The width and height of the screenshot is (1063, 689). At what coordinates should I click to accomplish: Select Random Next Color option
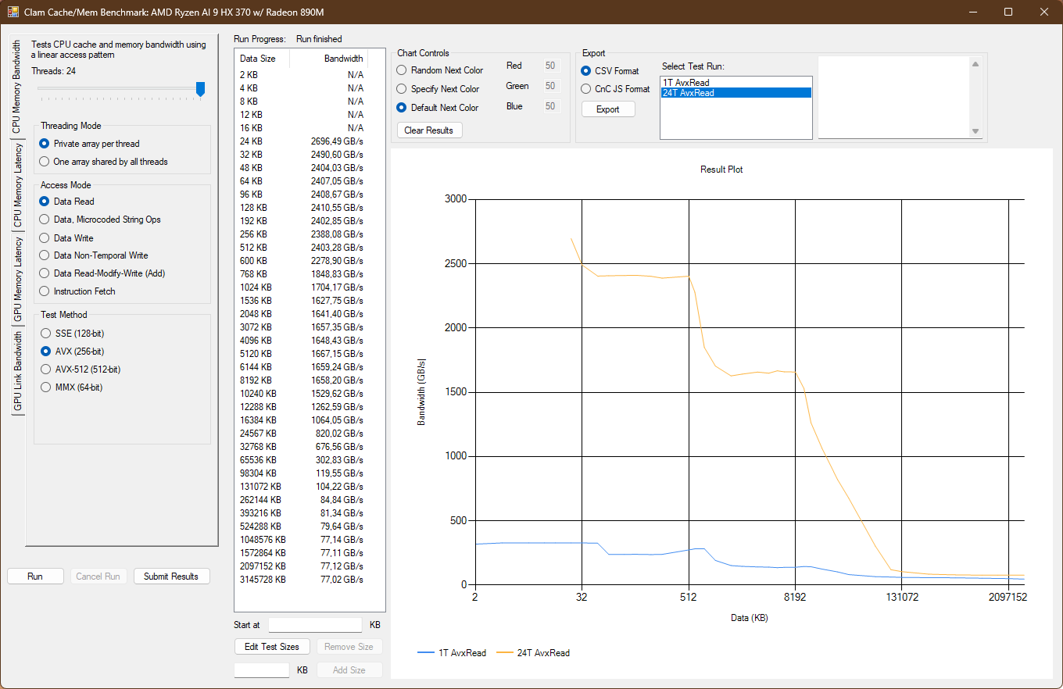click(402, 70)
